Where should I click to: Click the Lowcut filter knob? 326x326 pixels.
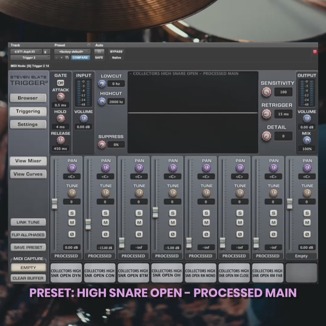[x=102, y=84]
